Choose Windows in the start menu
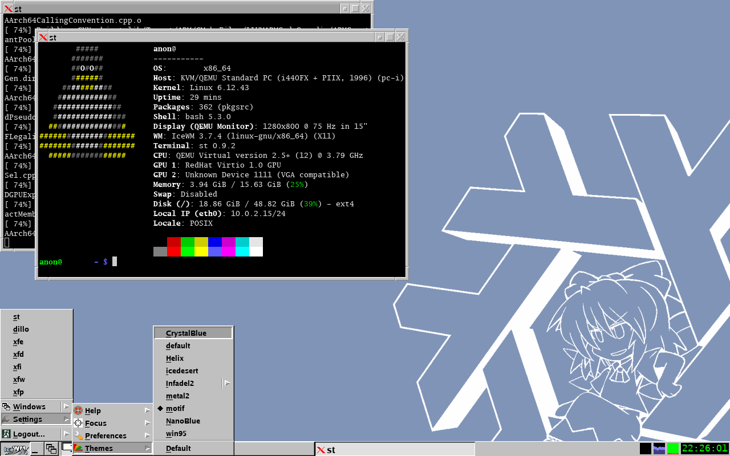730x456 pixels. 36,406
